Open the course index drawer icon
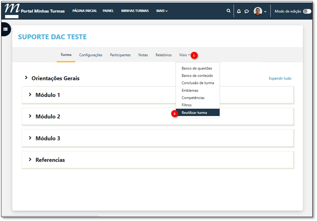The width and height of the screenshot is (317, 221). pos(5,29)
